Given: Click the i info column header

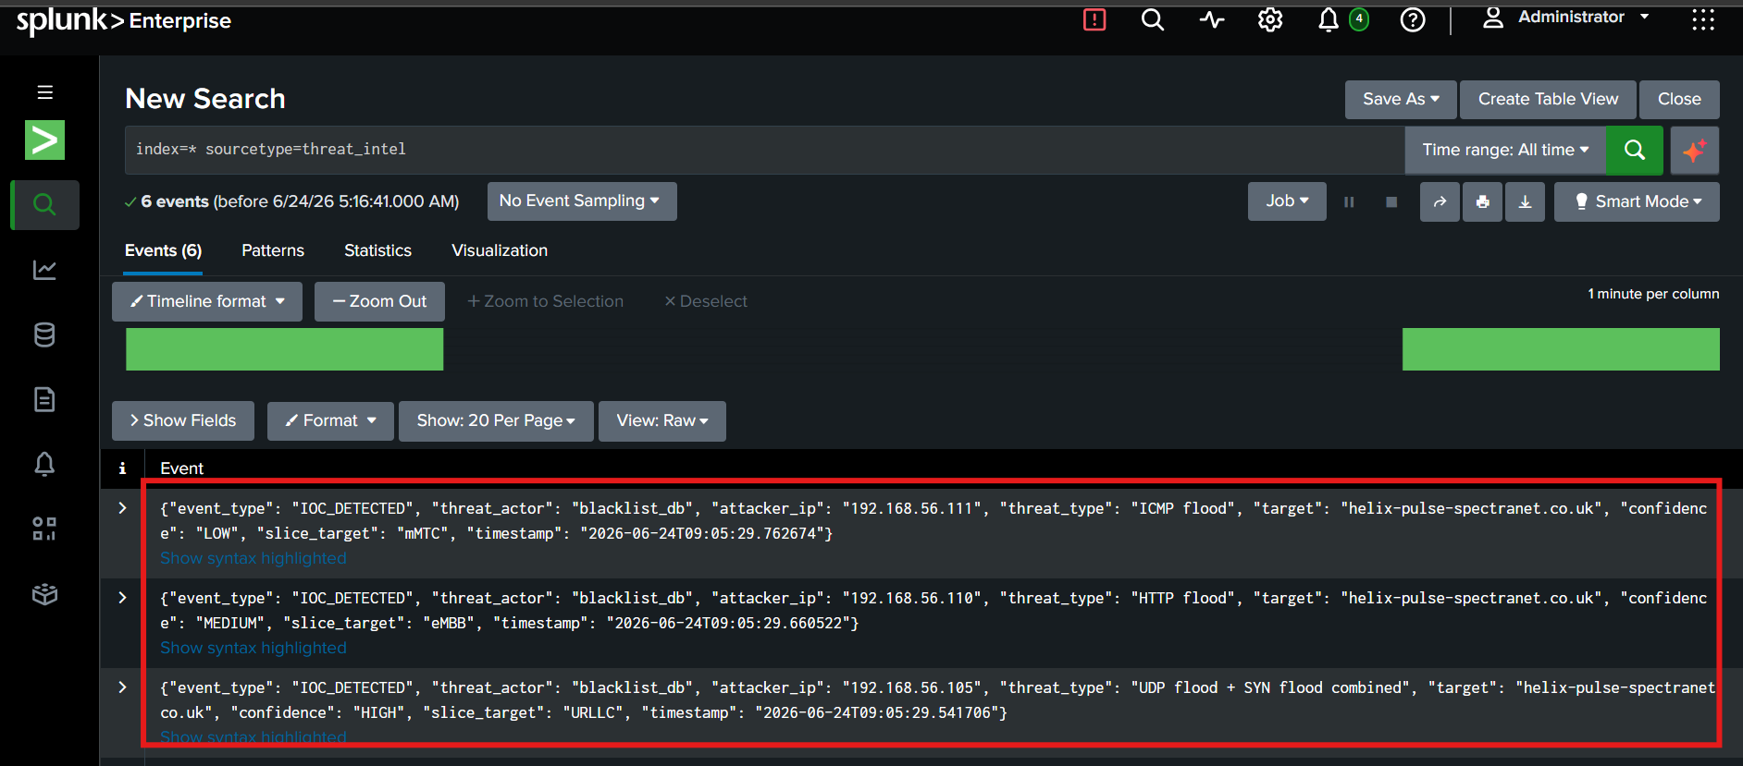Looking at the screenshot, I should (x=122, y=468).
